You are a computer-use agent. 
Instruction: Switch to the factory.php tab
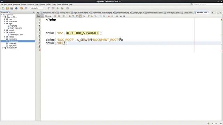pyautogui.click(x=64, y=12)
